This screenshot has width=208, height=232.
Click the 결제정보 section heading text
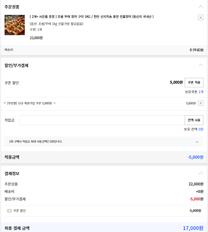point(12,174)
